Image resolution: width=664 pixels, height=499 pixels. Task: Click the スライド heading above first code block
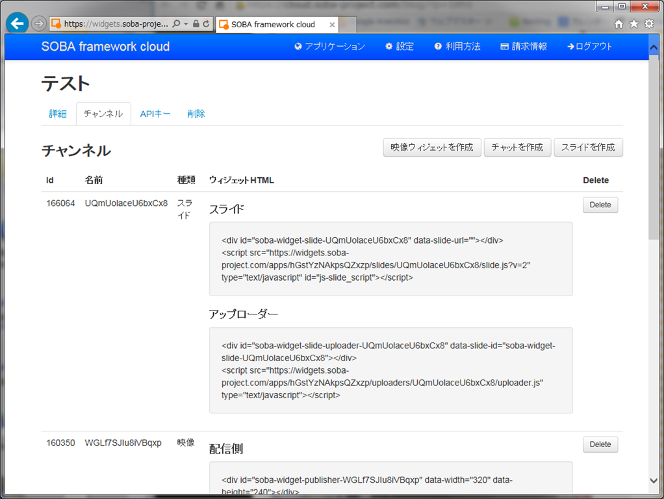pos(227,209)
